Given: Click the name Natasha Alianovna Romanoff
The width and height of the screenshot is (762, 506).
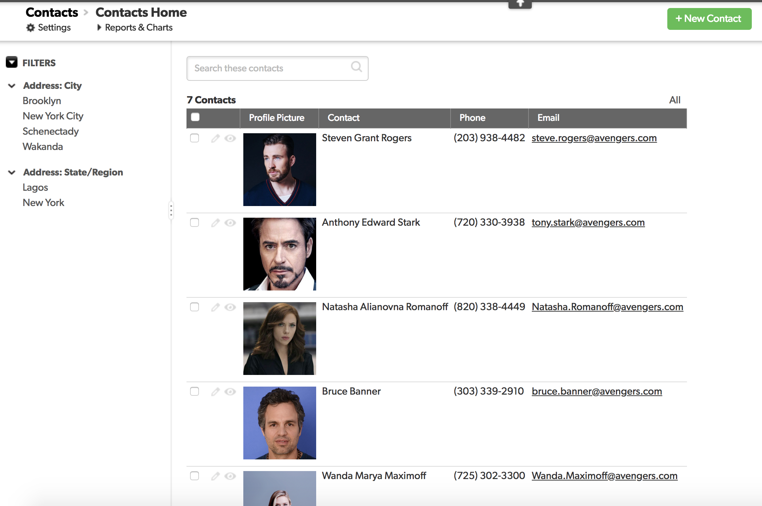Looking at the screenshot, I should 385,307.
